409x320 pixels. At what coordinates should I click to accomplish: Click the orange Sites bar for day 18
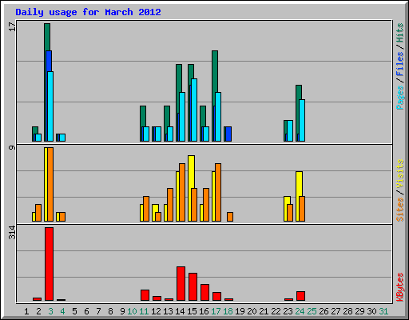coord(230,217)
